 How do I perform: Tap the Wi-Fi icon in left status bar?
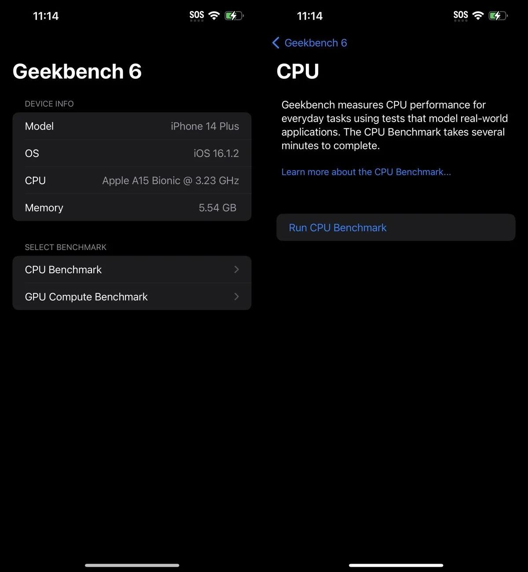click(x=214, y=16)
